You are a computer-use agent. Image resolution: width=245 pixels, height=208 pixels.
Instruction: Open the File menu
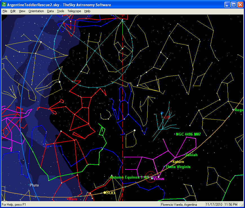coord(5,11)
